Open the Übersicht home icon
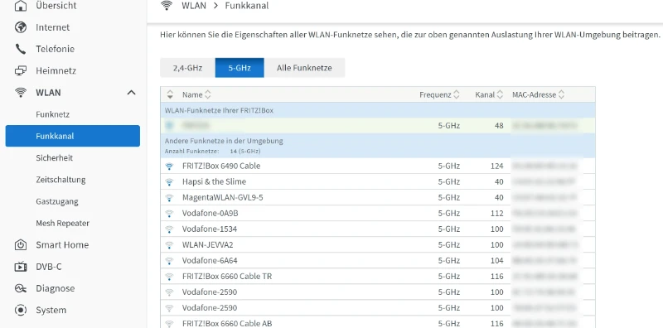 tap(20, 6)
